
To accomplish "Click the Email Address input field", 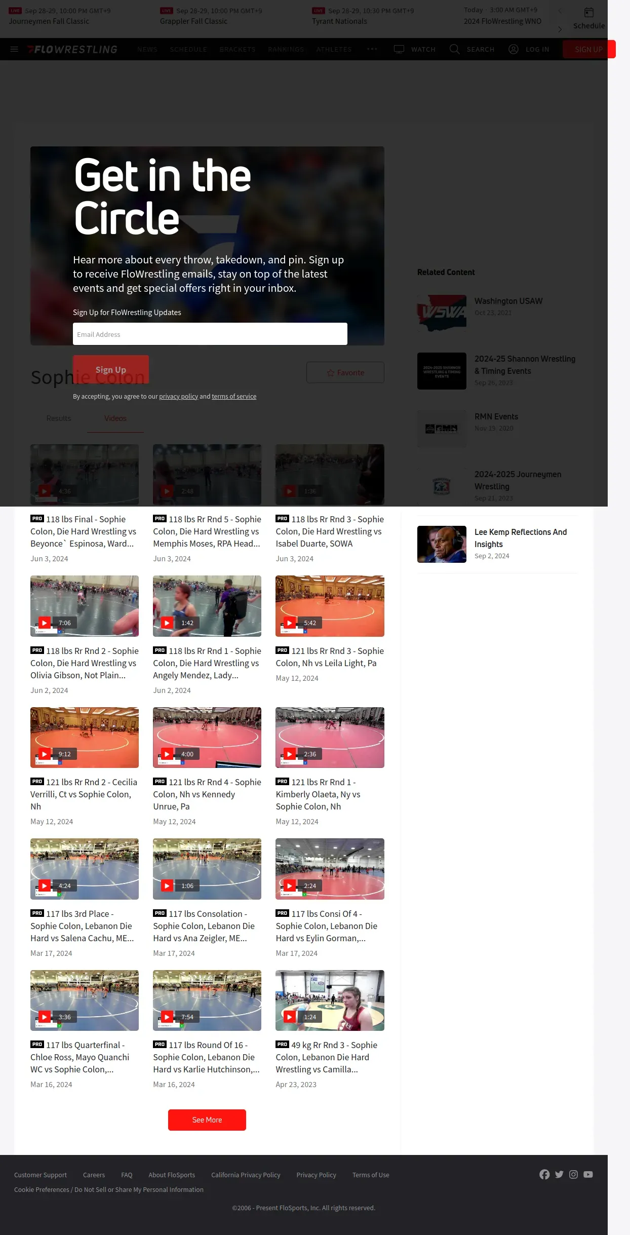I will [x=210, y=334].
